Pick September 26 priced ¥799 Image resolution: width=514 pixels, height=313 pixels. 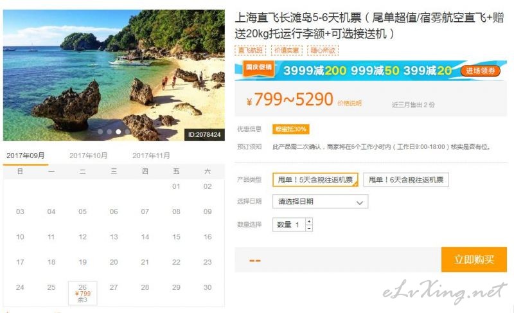pyautogui.click(x=83, y=293)
